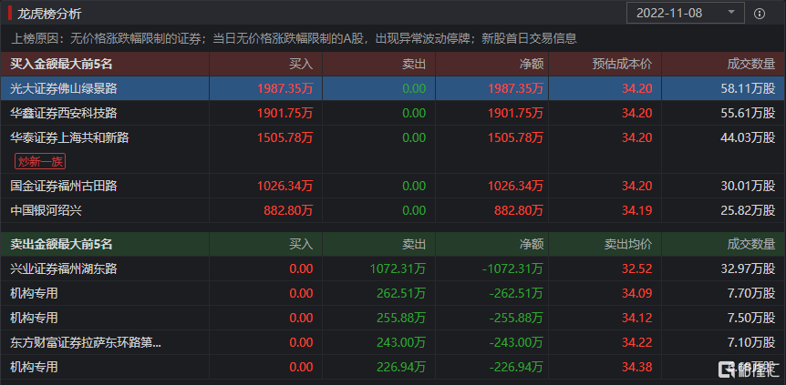Click net amount -255.88万
This screenshot has width=786, height=385.
(516, 318)
